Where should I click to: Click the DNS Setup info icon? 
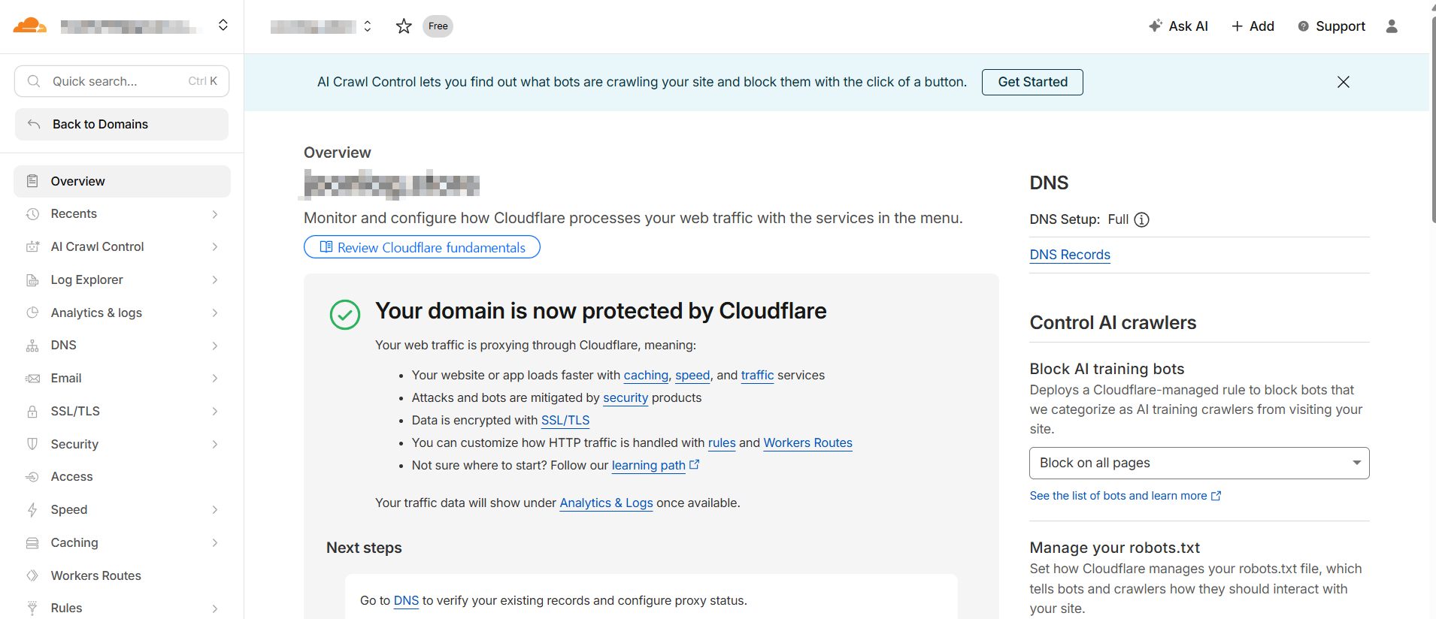pos(1141,219)
